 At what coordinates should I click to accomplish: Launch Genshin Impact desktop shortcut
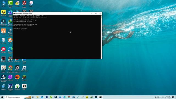(3, 69)
